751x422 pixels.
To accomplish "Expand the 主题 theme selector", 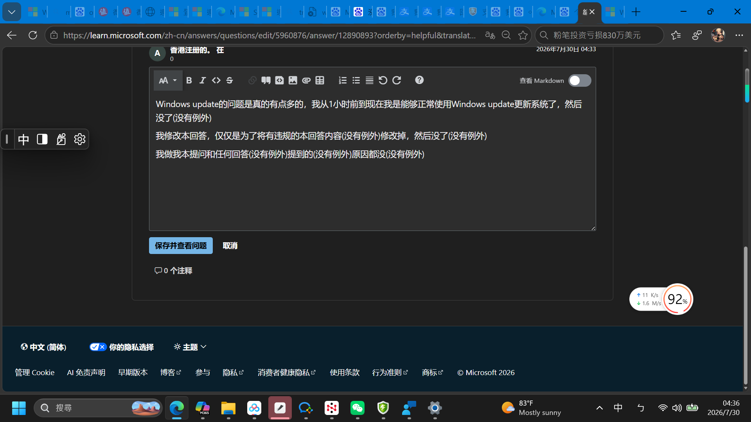I will click(190, 347).
